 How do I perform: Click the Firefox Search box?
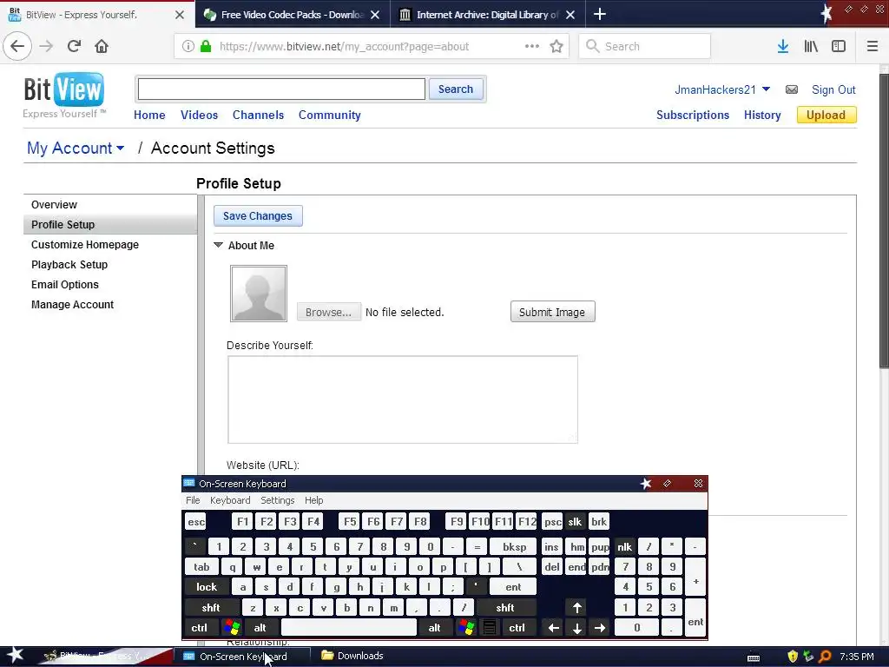645,47
